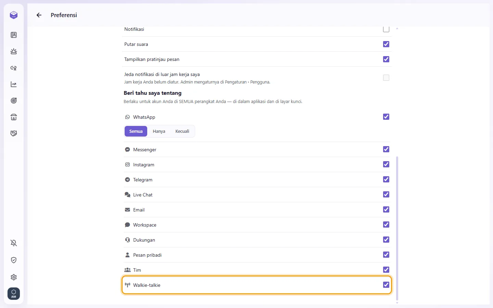
Task: Click the back arrow next to Preferensi
Action: pos(39,15)
